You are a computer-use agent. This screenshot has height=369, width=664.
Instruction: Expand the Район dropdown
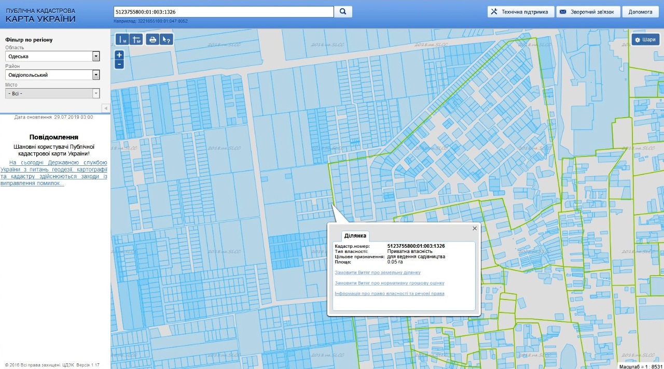[95, 75]
